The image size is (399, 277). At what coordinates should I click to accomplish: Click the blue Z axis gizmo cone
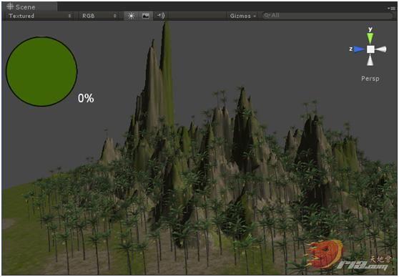pyautogui.click(x=359, y=49)
